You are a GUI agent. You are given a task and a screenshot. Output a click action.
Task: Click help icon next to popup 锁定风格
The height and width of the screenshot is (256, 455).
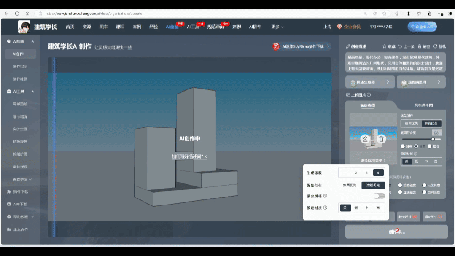[x=325, y=196]
